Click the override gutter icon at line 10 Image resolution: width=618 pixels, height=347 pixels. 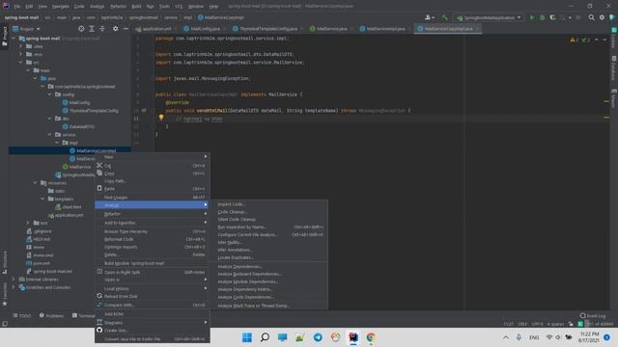[144, 111]
